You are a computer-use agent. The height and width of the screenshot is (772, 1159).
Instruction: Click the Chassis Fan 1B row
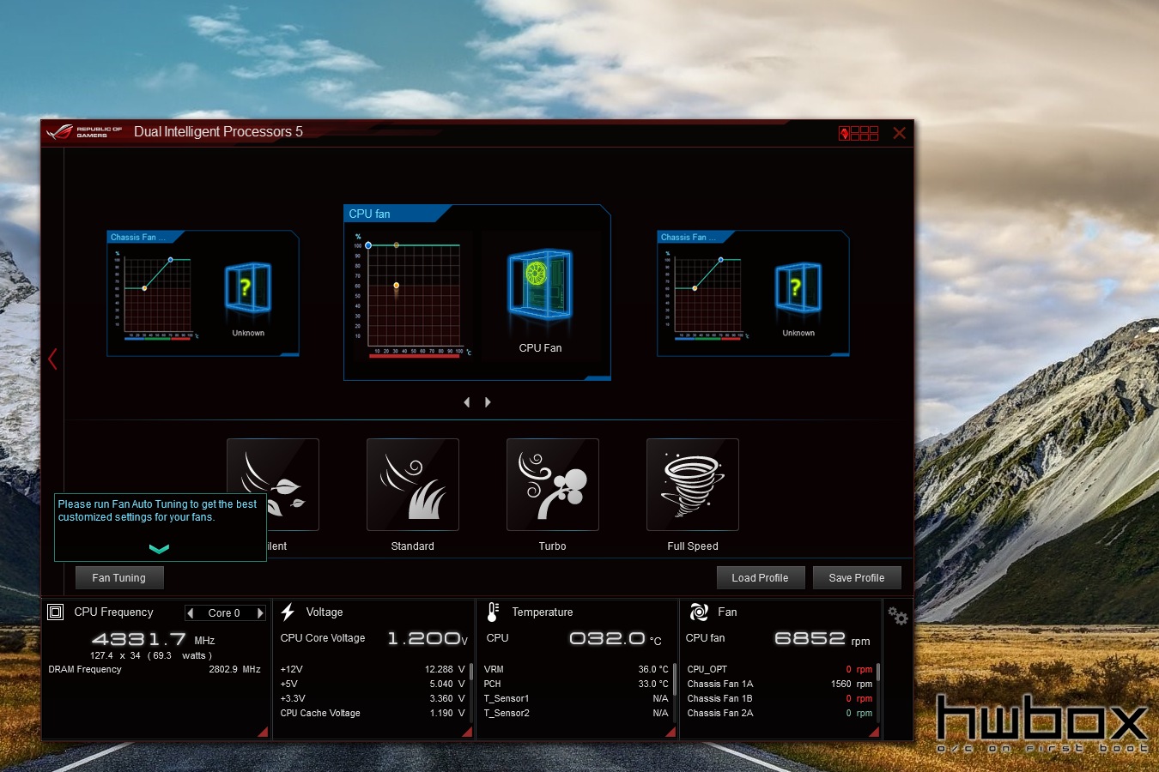[x=780, y=698]
